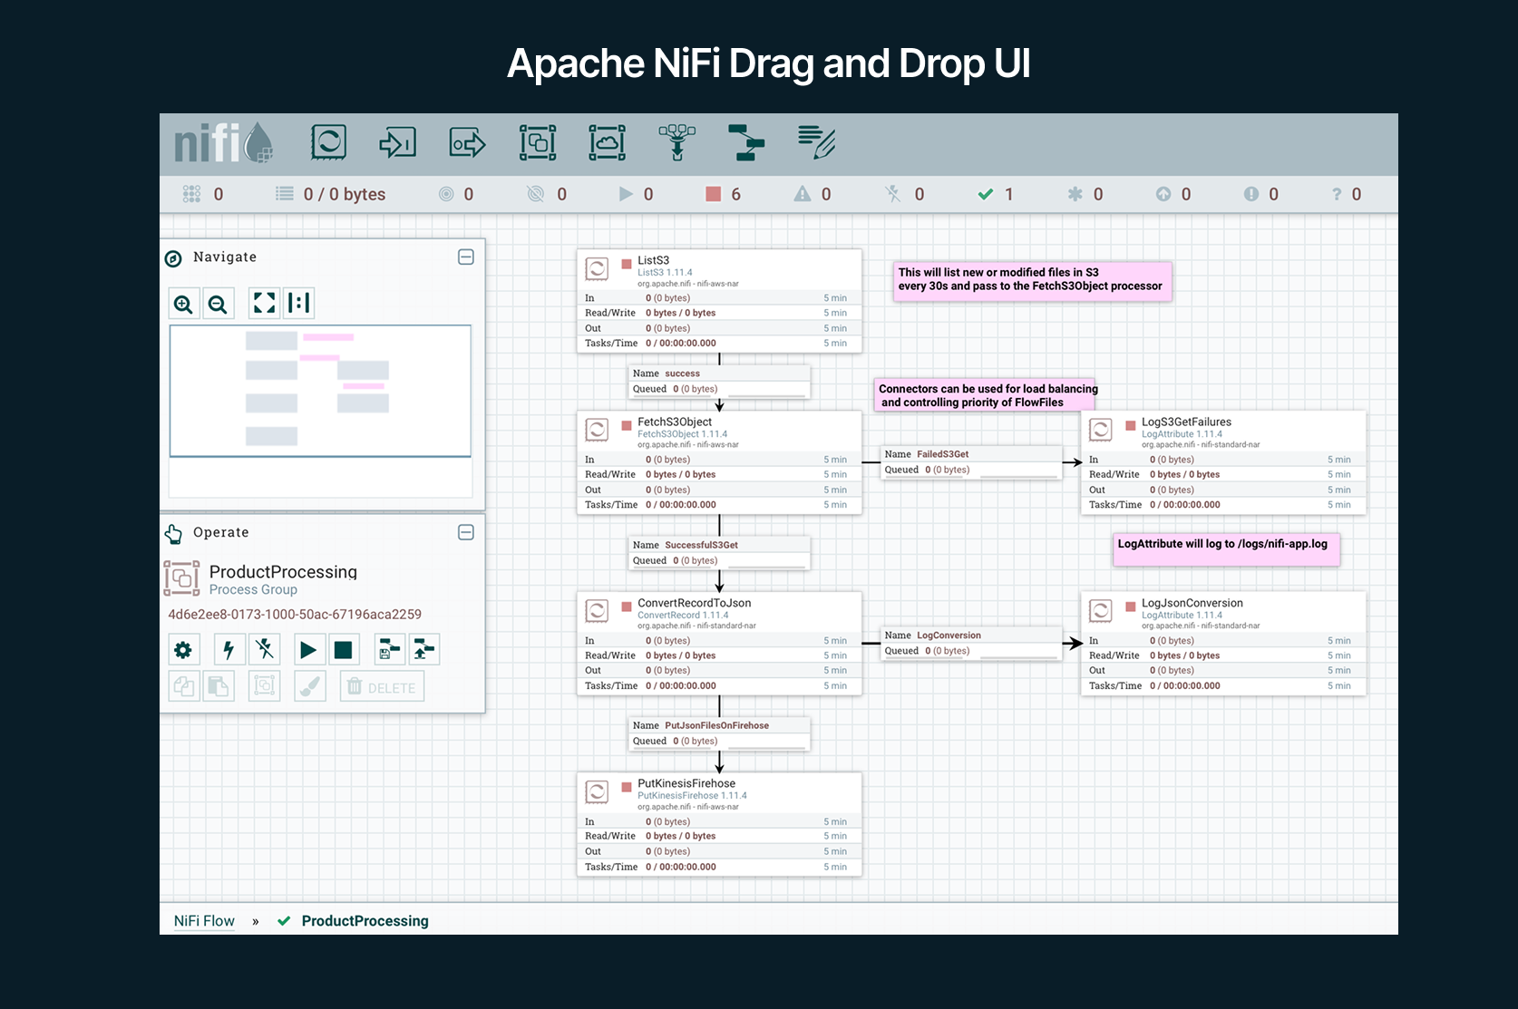Open configuration gear in Operate panel
The width and height of the screenshot is (1518, 1009).
coord(183,650)
